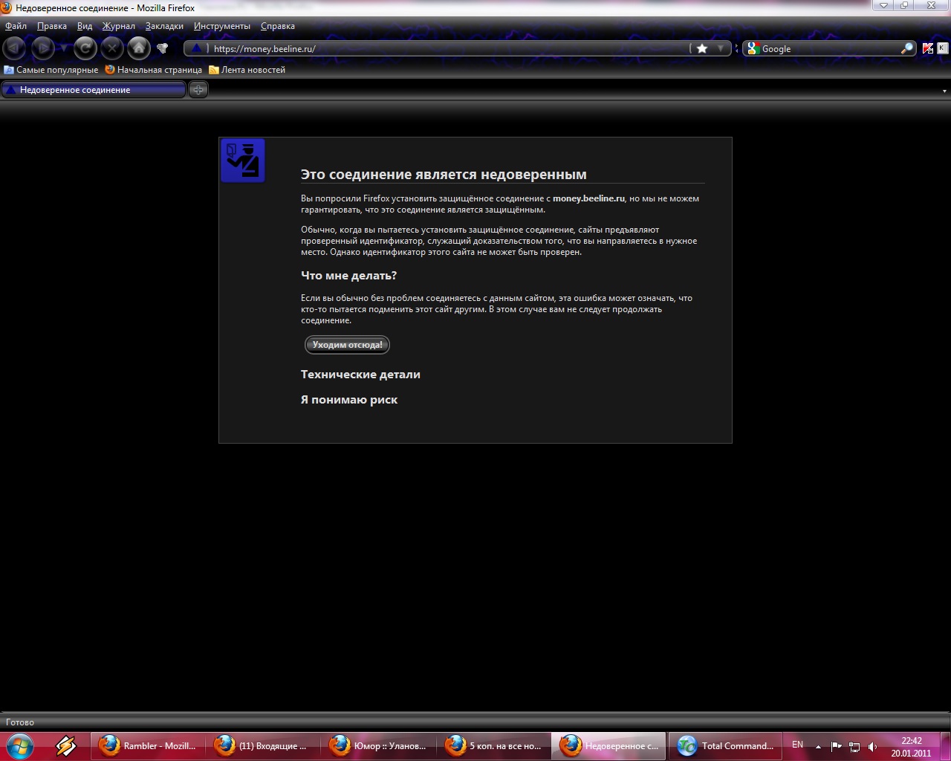Show hidden tray icons arrow

point(818,746)
